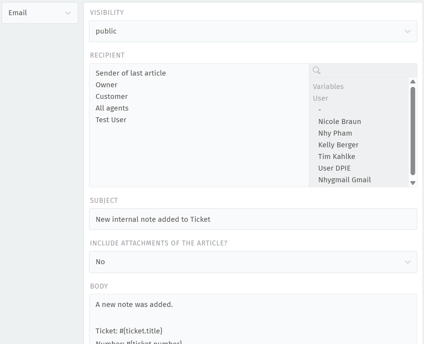
Task: Click the All agents recipient entry
Action: point(112,108)
